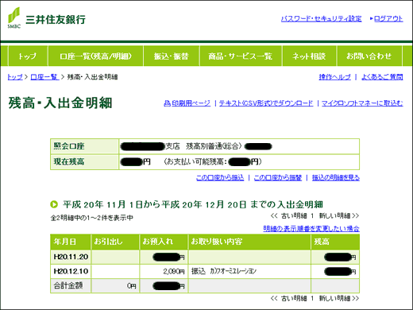Select the 振込・振替 navigation tab
Image resolution: width=413 pixels, height=310 pixels.
(x=172, y=56)
